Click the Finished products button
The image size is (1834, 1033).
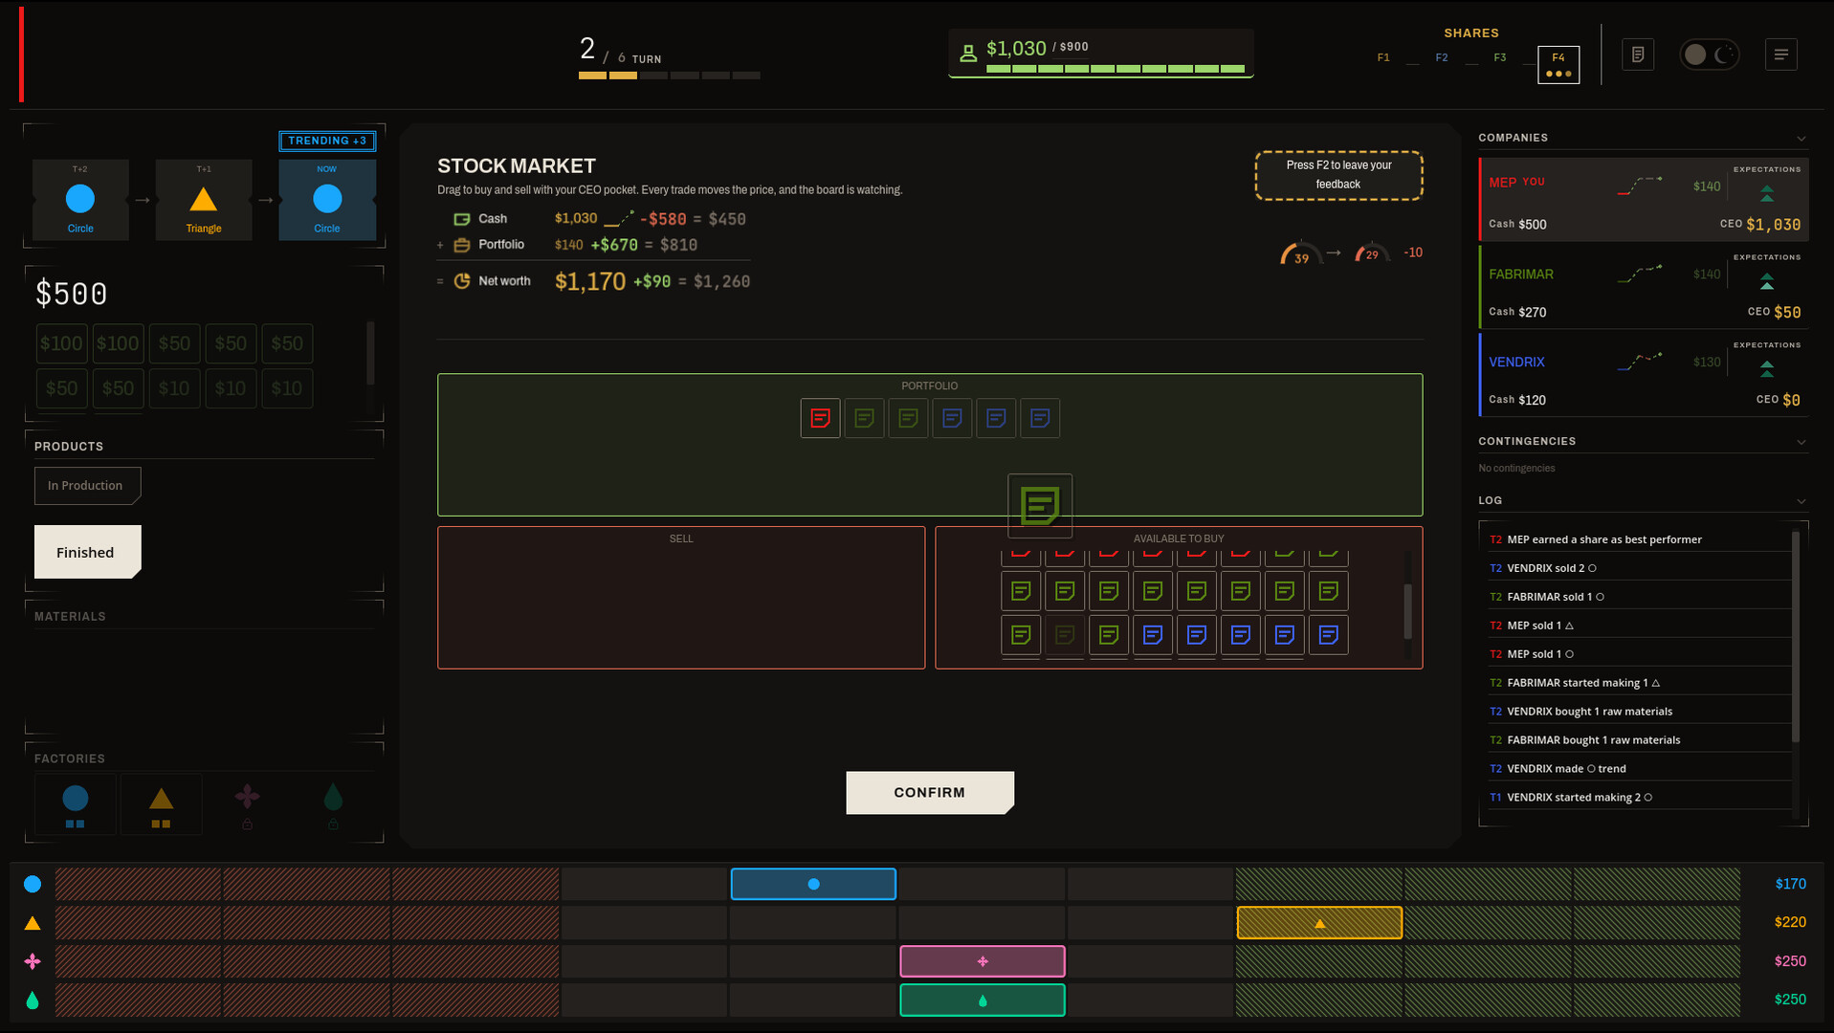(x=88, y=552)
